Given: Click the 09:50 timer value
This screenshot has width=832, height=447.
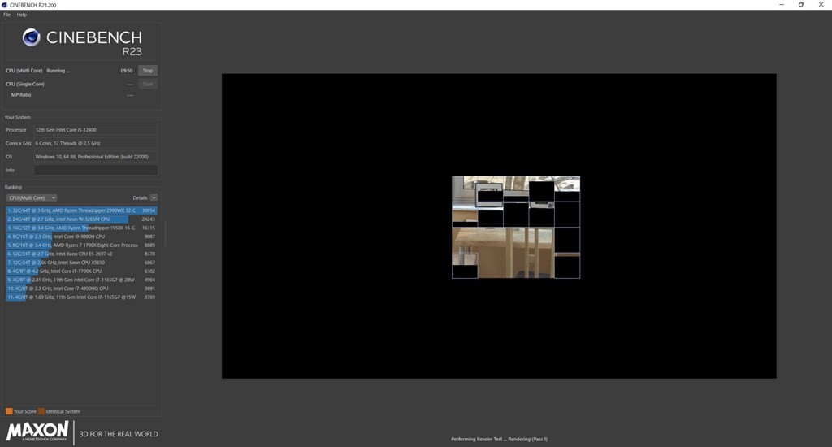Looking at the screenshot, I should 126,71.
